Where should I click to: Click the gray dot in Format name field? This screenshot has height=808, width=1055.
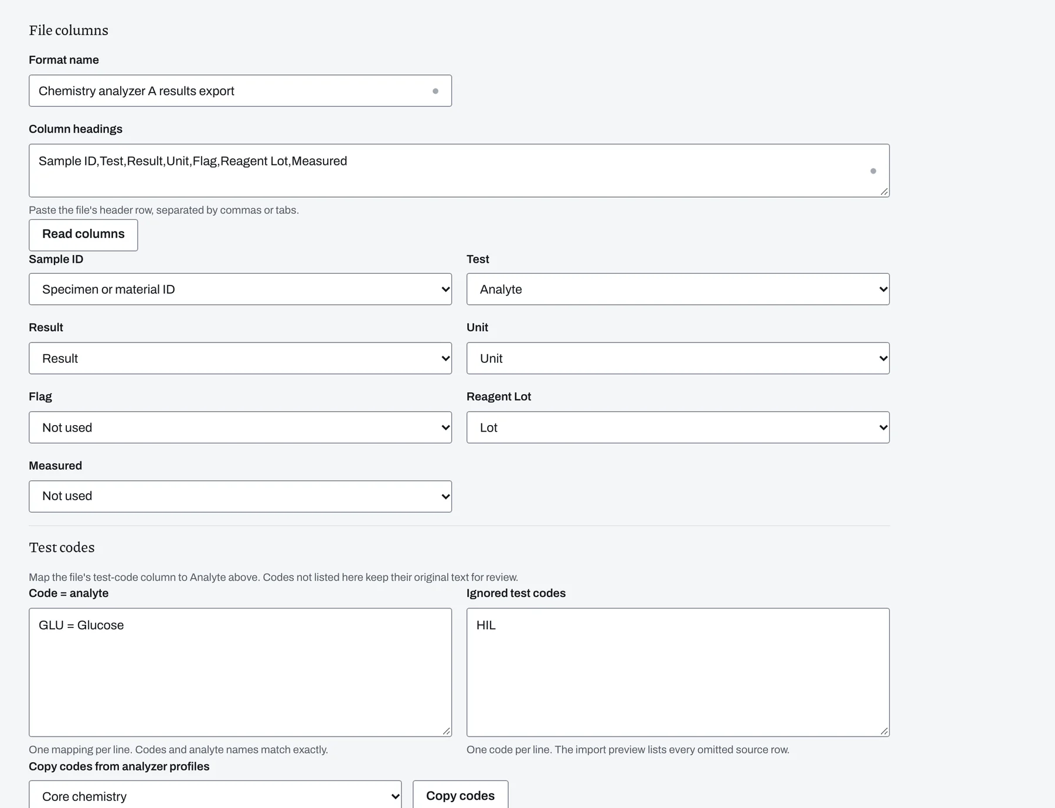tap(435, 91)
